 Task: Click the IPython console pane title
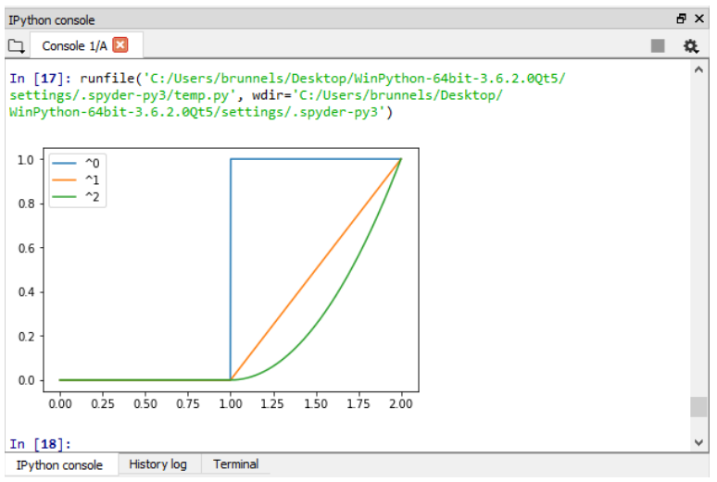click(52, 20)
